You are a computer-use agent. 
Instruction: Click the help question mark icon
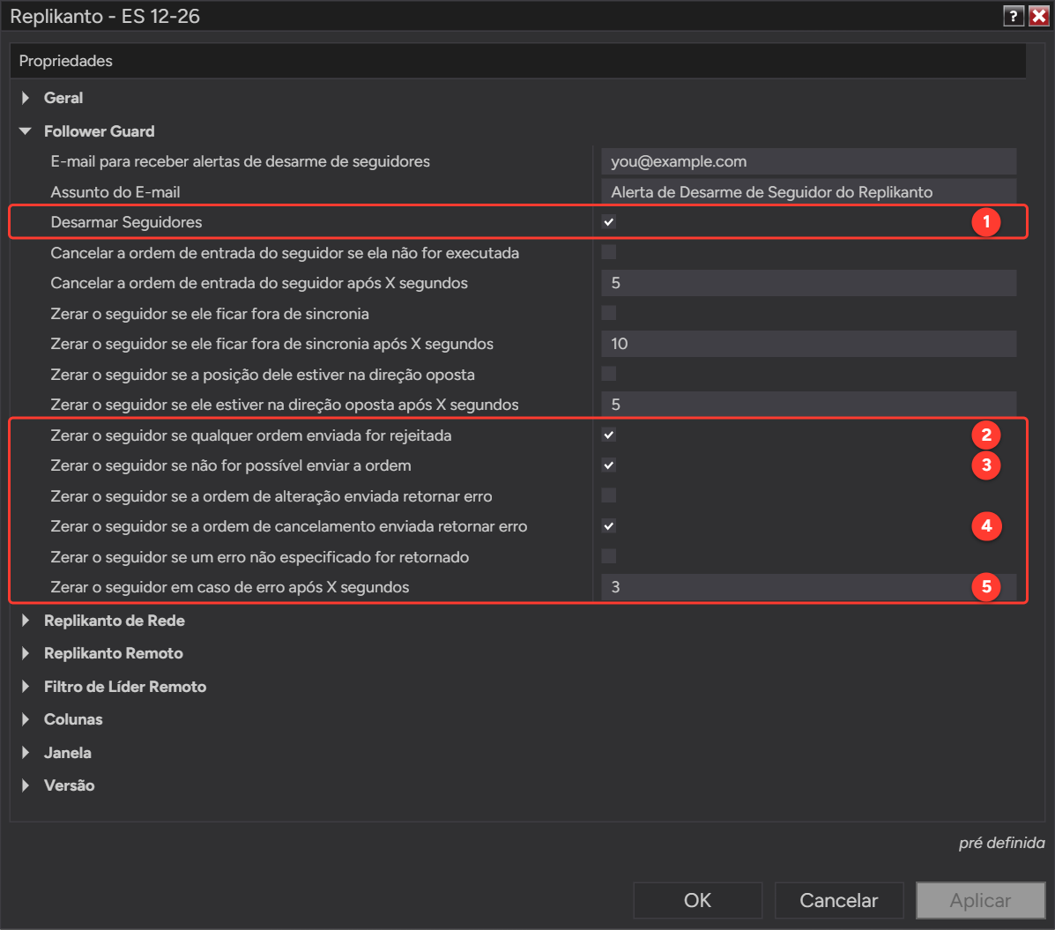[1014, 16]
